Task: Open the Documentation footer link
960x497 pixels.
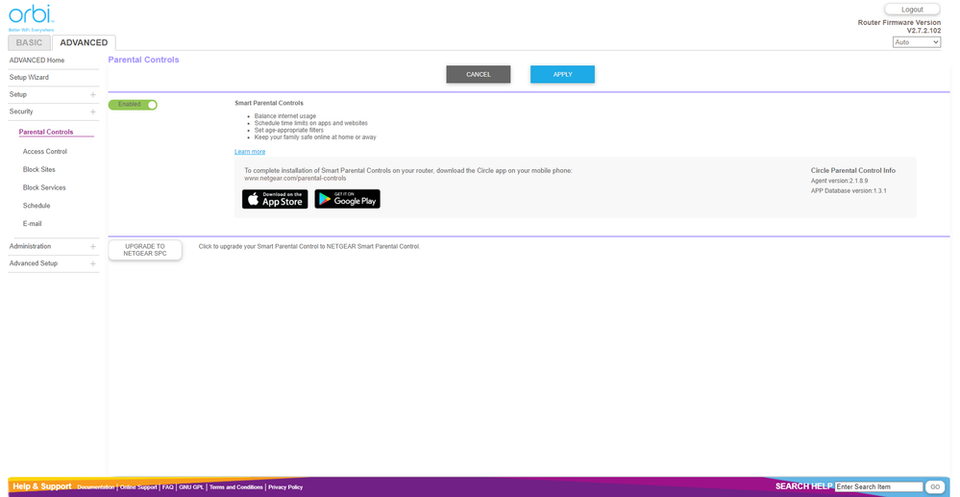Action: point(95,487)
